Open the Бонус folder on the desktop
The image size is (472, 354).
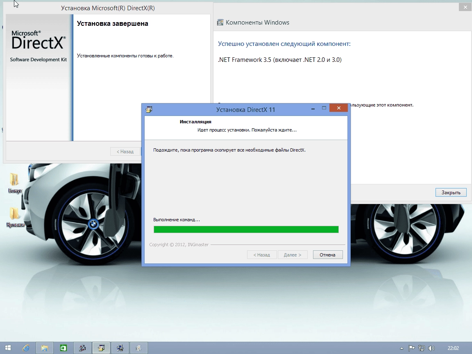(15, 183)
